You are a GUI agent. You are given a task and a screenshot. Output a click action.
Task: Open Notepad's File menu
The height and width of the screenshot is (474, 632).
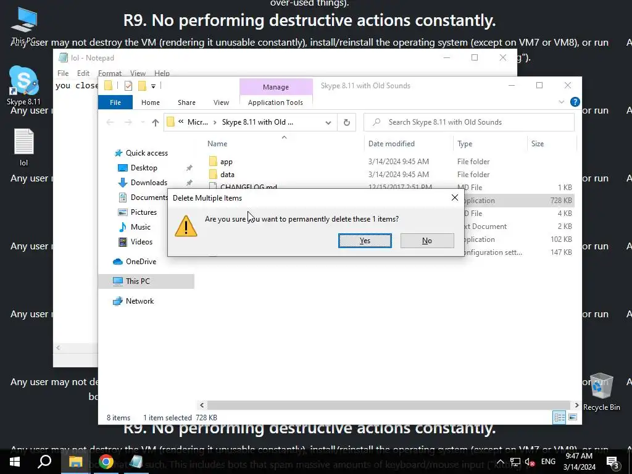coord(63,73)
